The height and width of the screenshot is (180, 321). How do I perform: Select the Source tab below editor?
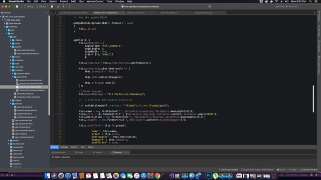pyautogui.click(x=55, y=147)
